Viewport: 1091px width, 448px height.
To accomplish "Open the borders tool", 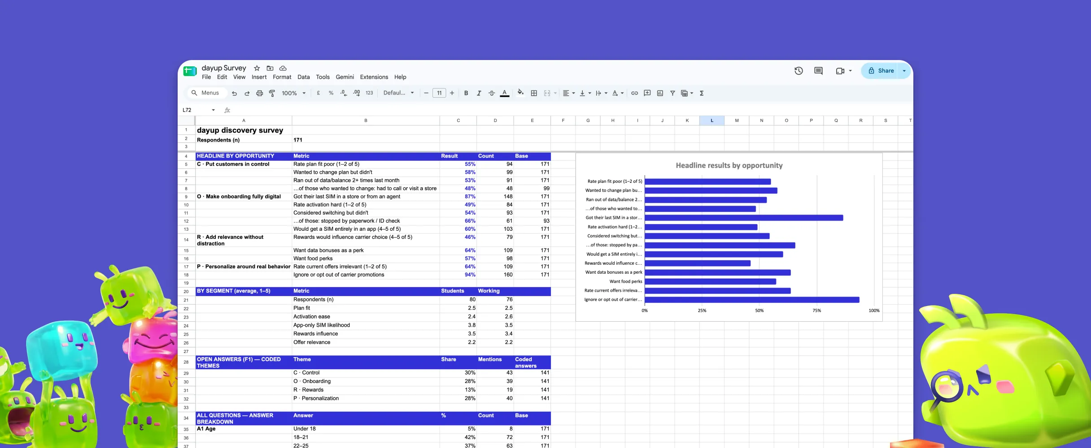I will tap(534, 93).
